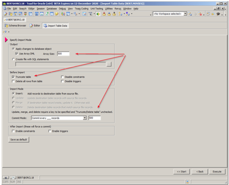Expand the dropdown arrow after graduation cap icon
This screenshot has width=229, height=185.
click(x=222, y=15)
